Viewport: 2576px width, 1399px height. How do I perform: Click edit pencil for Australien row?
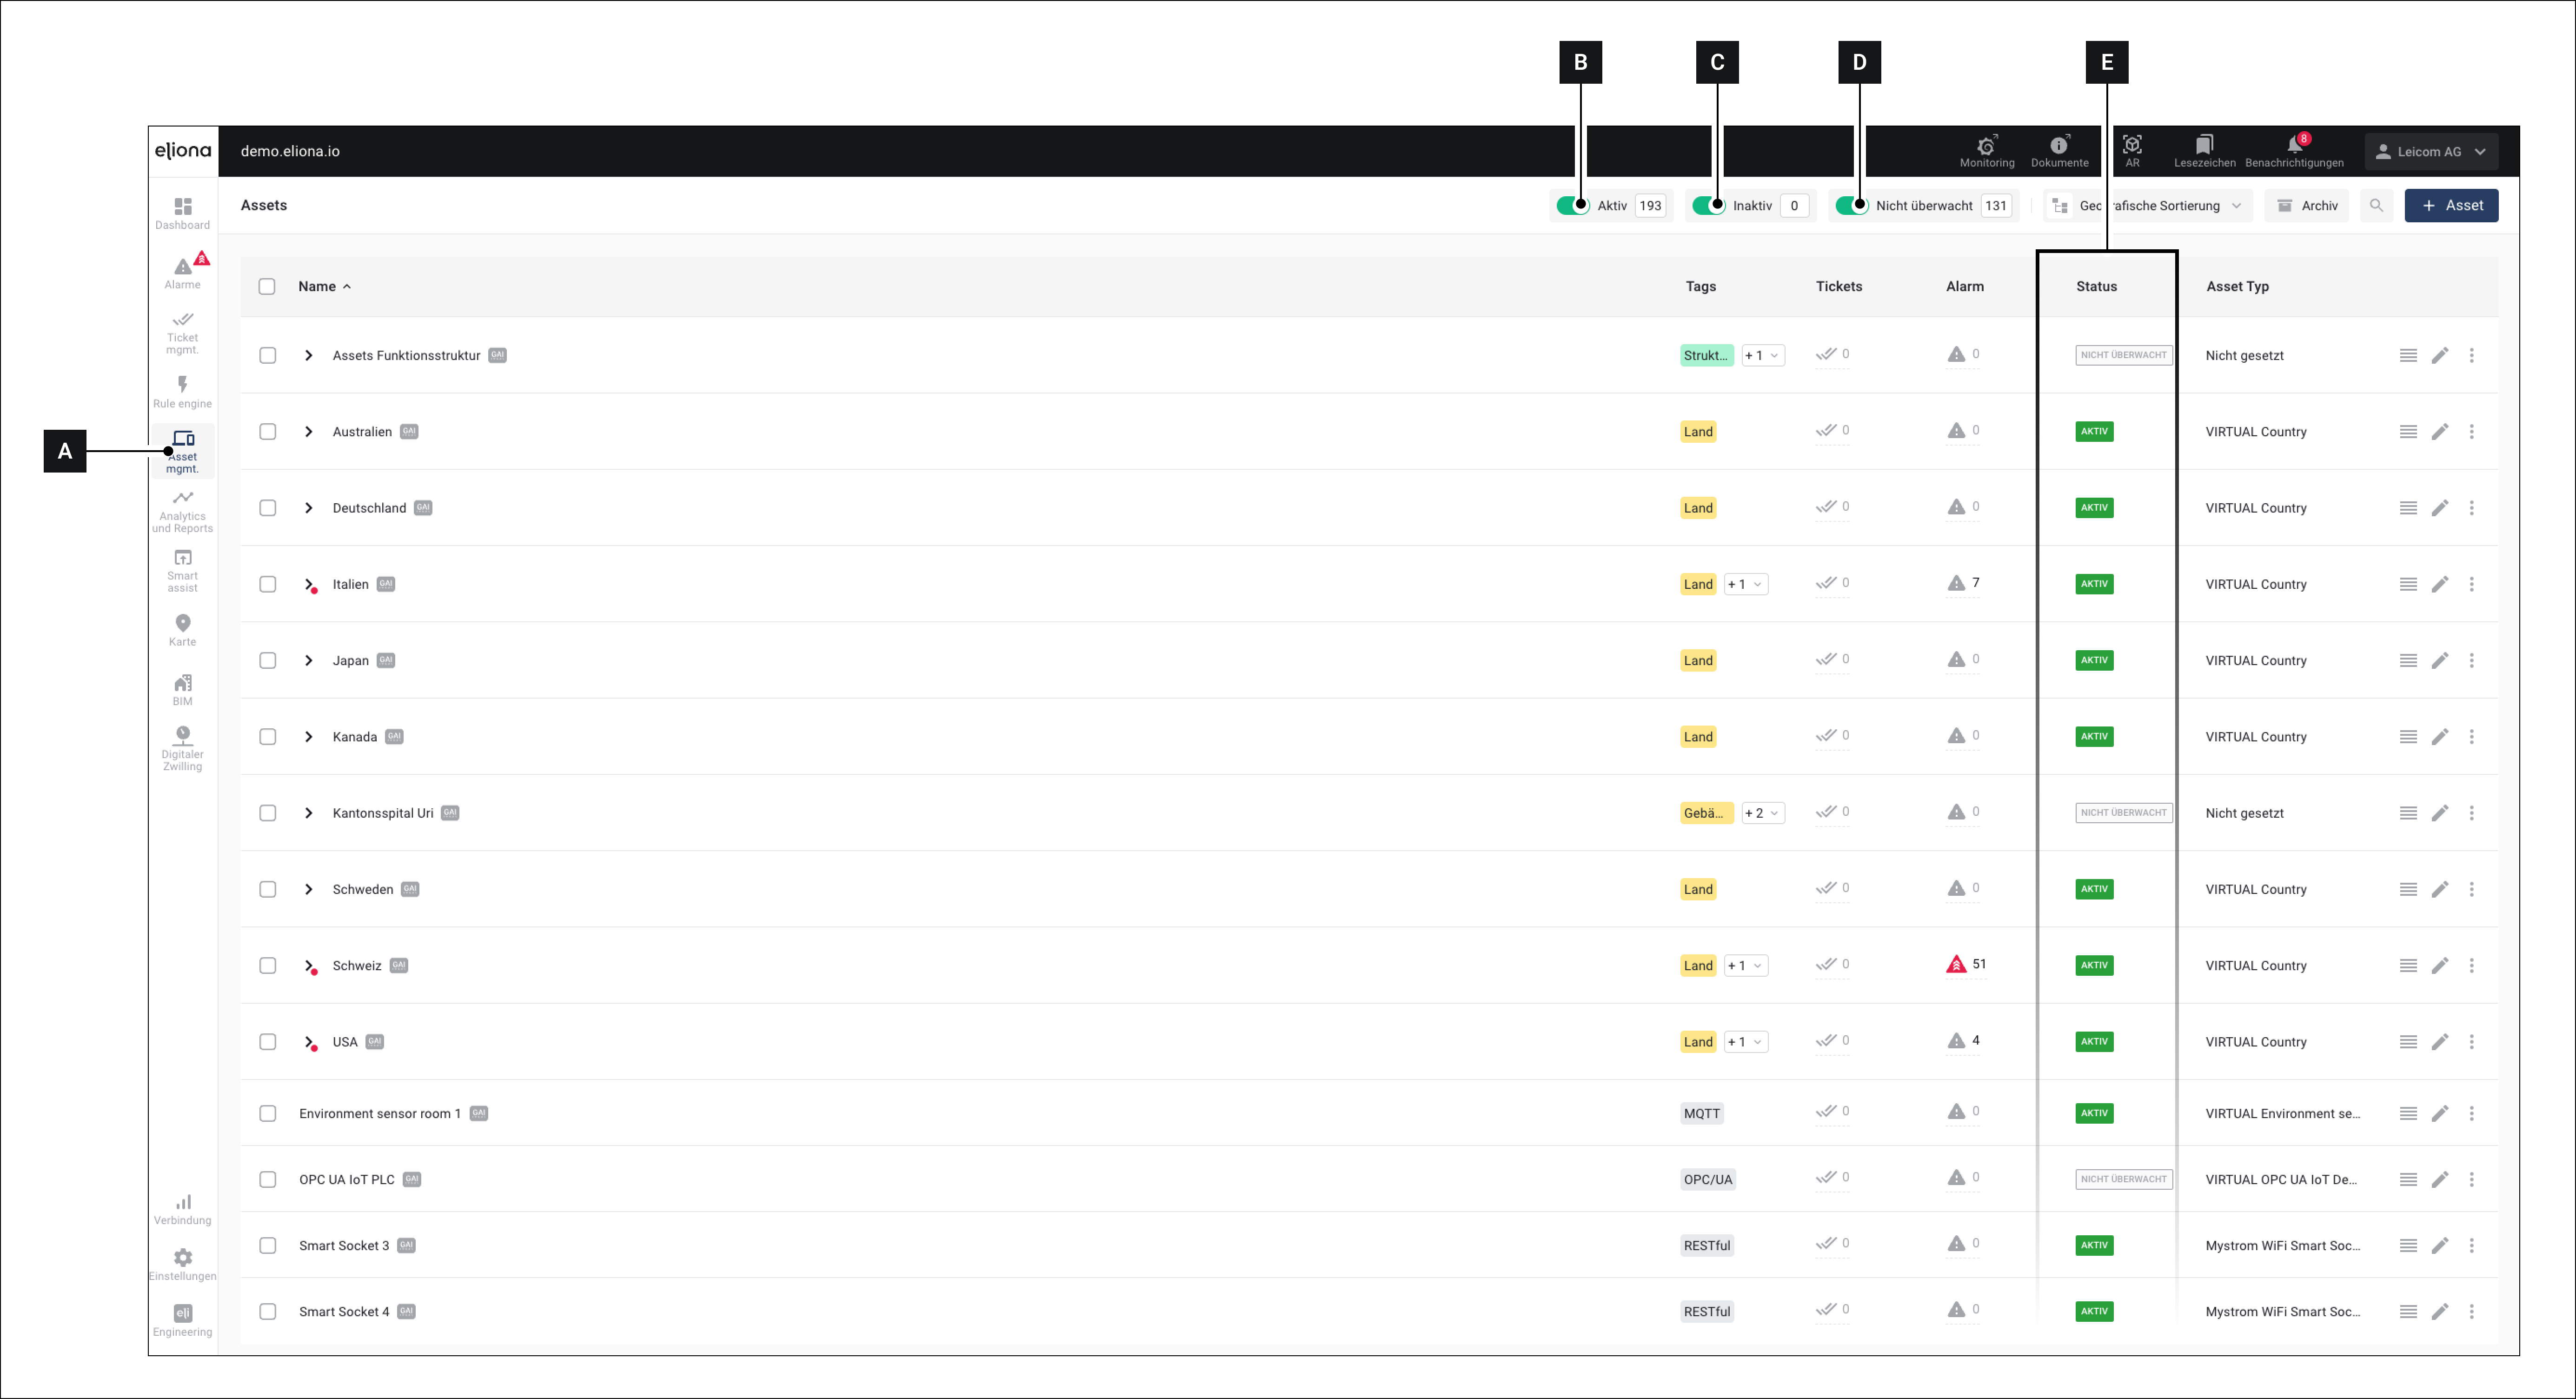coord(2440,432)
